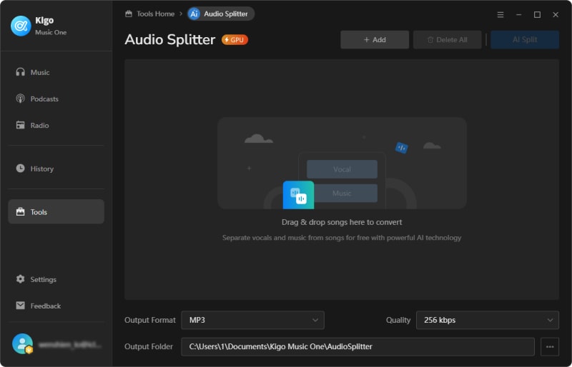Close the Kigo window

[556, 14]
